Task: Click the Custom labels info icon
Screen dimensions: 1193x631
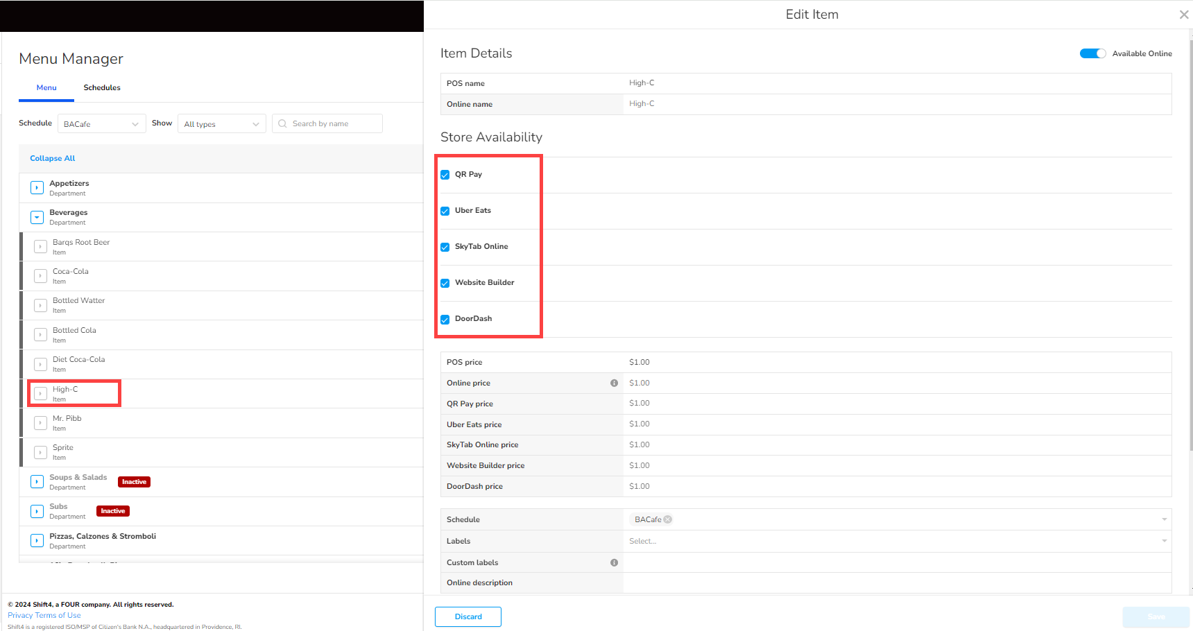Action: (x=614, y=562)
